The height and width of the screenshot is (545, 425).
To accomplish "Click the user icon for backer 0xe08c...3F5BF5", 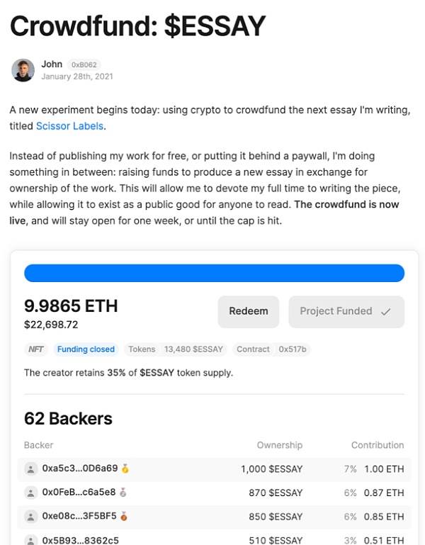I will pos(30,517).
